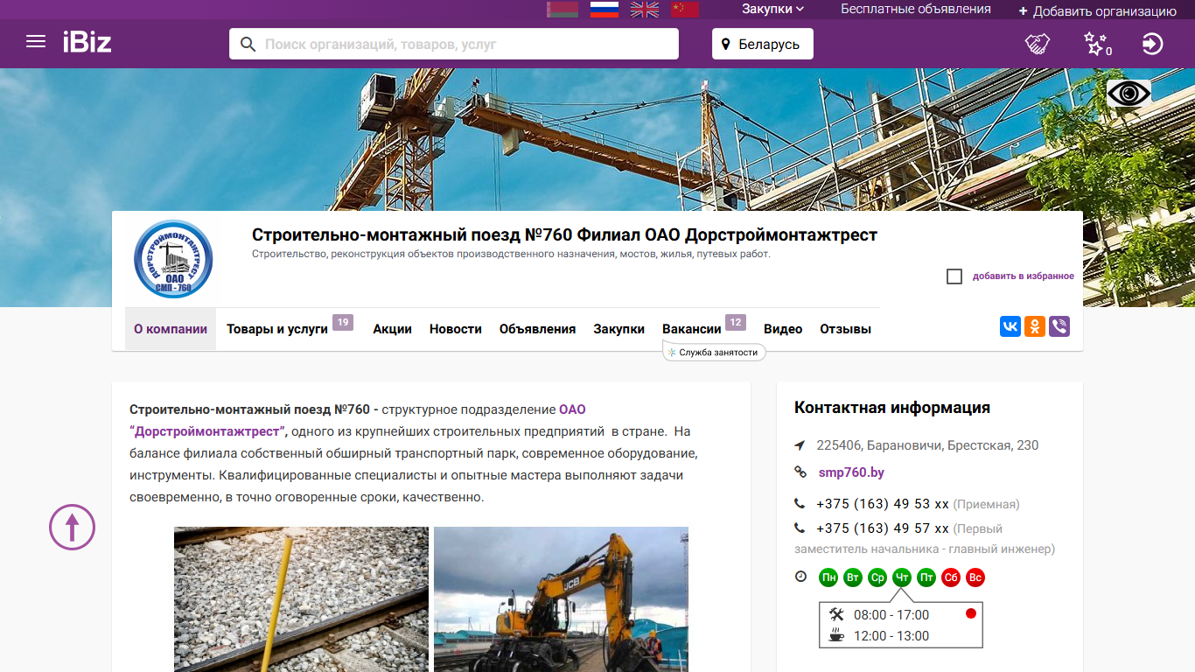Open the smp760.by website link
Viewport: 1195px width, 672px height.
(x=851, y=472)
